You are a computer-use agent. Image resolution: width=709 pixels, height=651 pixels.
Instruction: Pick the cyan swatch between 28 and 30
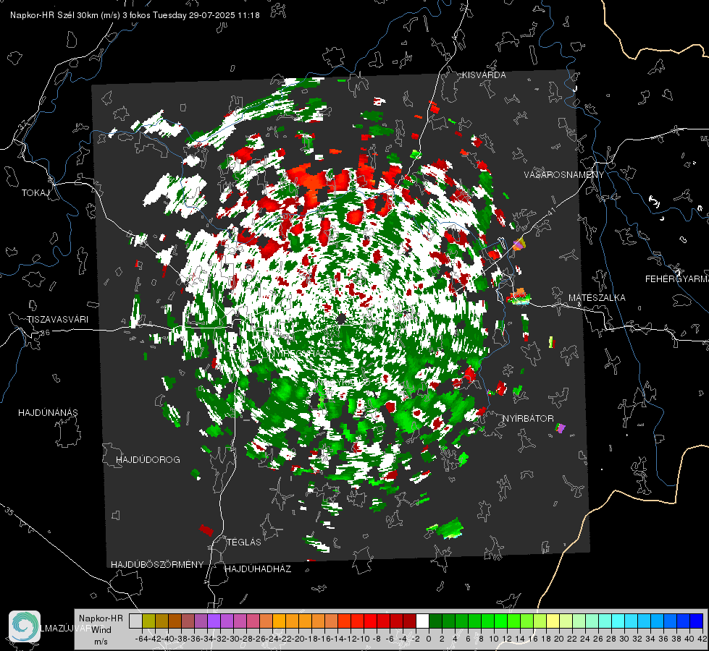click(618, 621)
